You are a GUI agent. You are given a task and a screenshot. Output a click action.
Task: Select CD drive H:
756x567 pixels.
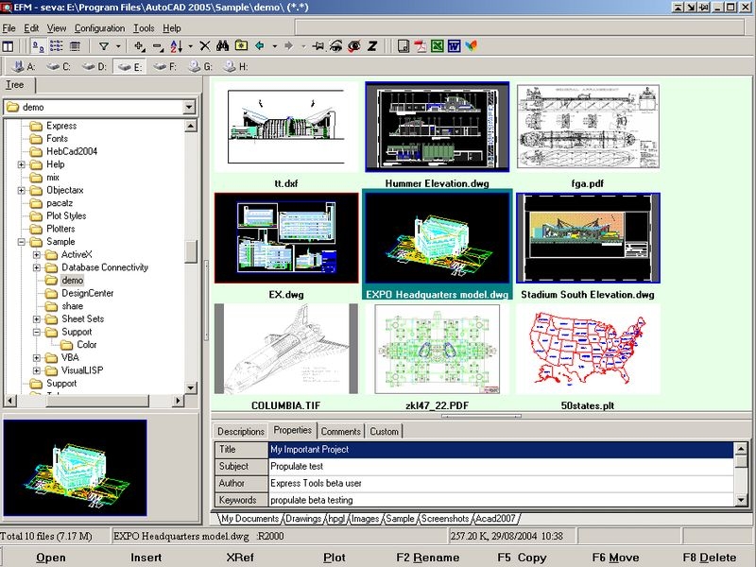235,66
